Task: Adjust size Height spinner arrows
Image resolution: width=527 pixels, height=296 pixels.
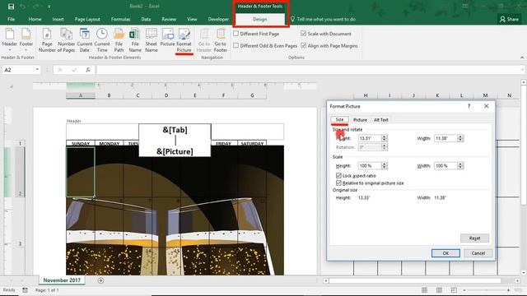Action: click(x=385, y=138)
